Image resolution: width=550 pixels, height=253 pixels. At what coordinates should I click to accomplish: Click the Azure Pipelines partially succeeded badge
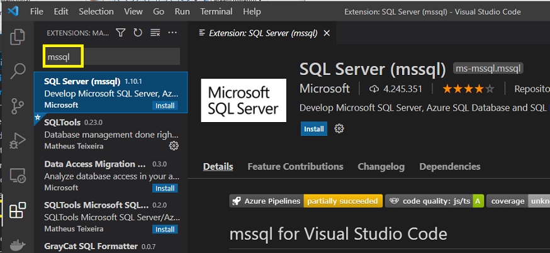pyautogui.click(x=306, y=201)
